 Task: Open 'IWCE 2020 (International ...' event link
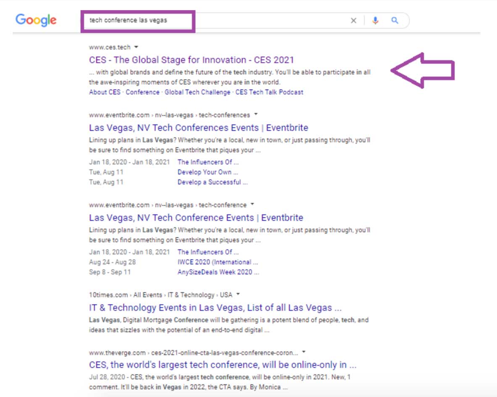218,262
